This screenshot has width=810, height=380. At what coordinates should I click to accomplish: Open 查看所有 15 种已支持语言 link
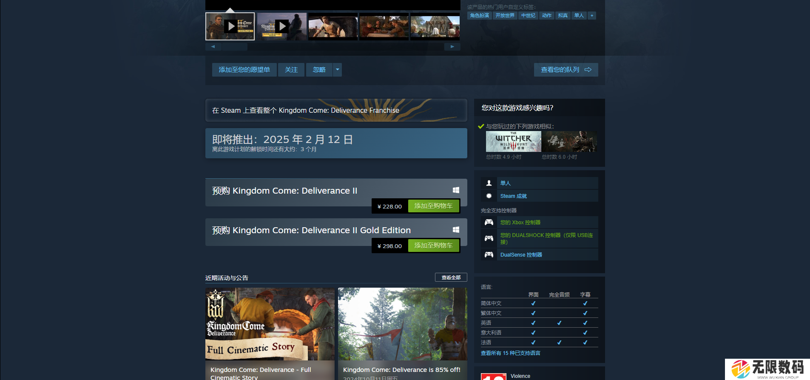click(x=510, y=353)
